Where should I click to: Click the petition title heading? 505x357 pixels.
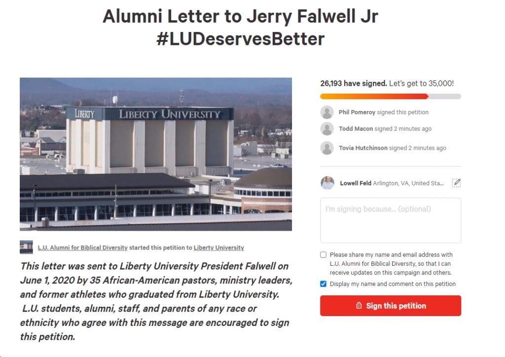point(240,27)
